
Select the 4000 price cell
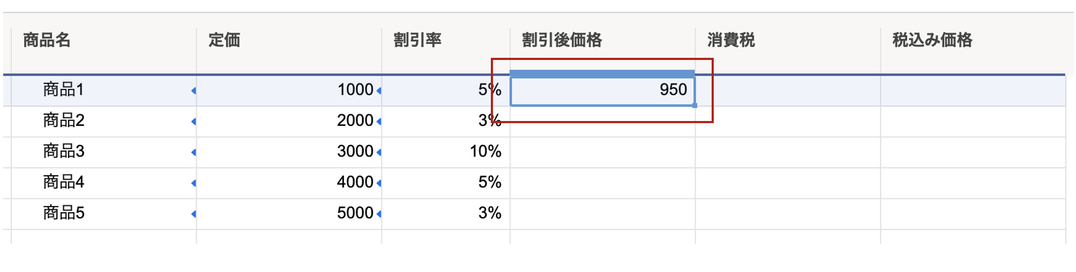pos(289,183)
